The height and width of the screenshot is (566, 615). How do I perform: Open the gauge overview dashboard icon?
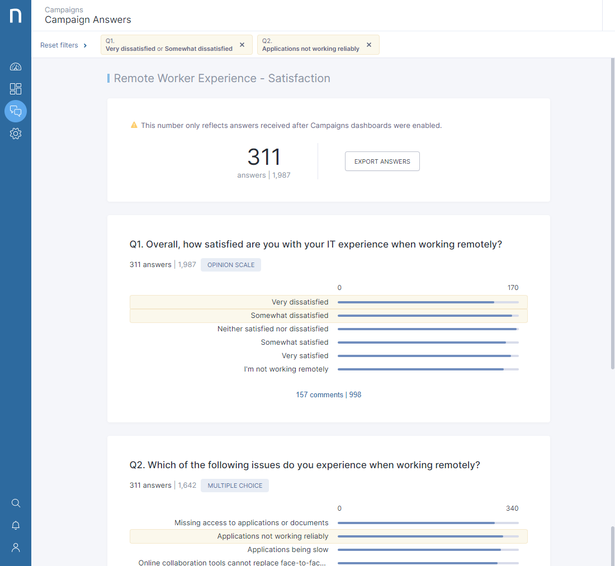(16, 67)
